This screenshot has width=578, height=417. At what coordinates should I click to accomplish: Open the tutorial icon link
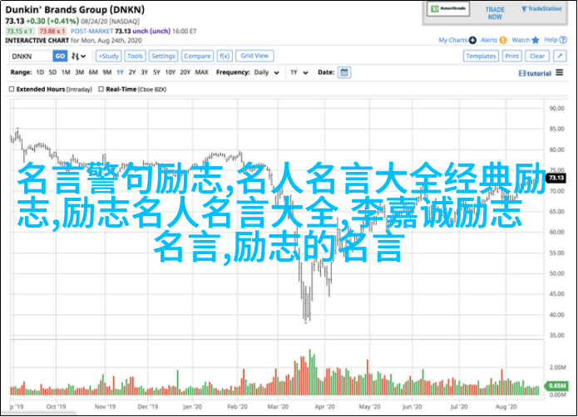coord(536,73)
